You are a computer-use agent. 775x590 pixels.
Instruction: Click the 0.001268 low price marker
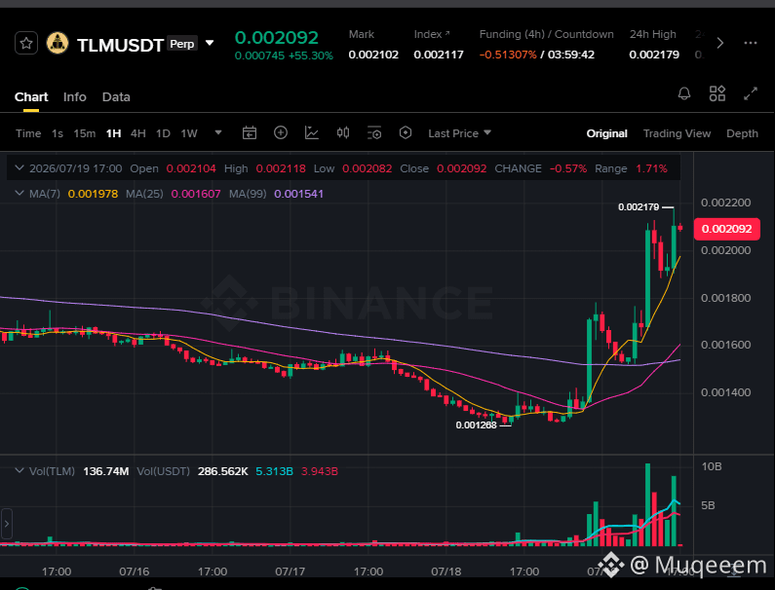point(476,425)
